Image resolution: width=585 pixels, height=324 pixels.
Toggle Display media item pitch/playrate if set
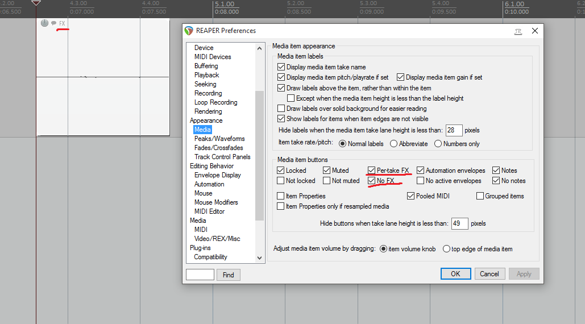pyautogui.click(x=281, y=77)
